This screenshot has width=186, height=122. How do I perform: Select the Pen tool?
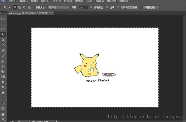pyautogui.click(x=3, y=93)
